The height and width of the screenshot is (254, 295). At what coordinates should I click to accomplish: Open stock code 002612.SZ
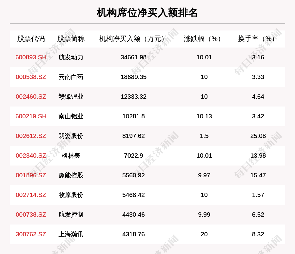pos(31,136)
